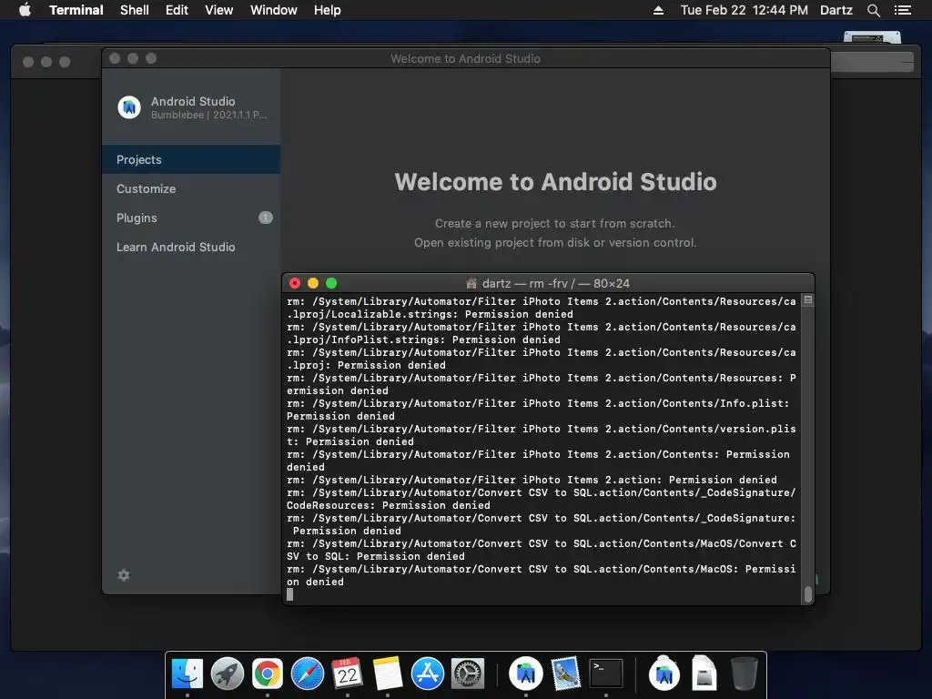Image resolution: width=932 pixels, height=699 pixels.
Task: Click Android Studio app icon left of Mail
Action: click(525, 674)
